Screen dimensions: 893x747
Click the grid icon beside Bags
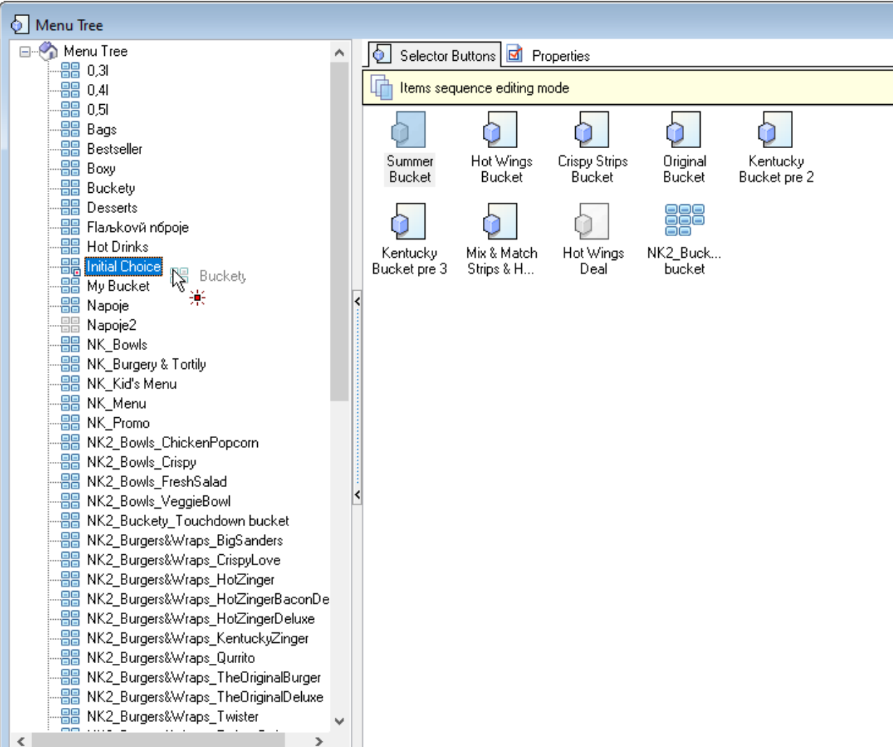[x=70, y=129]
